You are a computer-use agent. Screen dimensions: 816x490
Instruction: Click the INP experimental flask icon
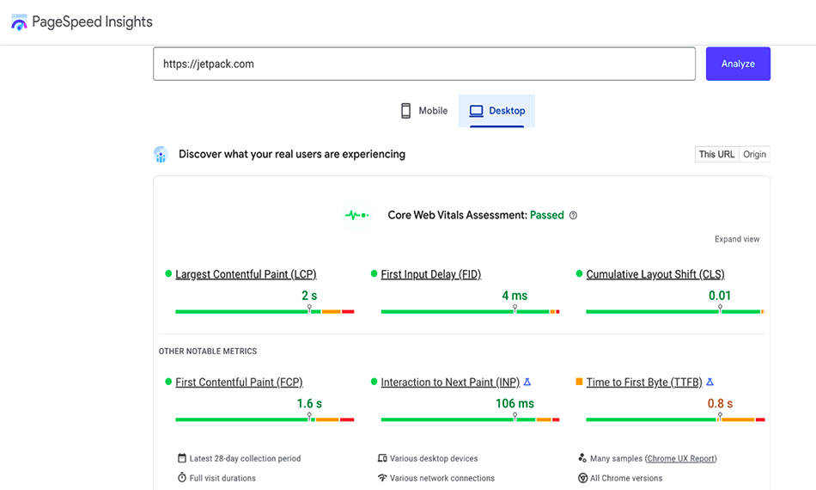[x=527, y=383]
